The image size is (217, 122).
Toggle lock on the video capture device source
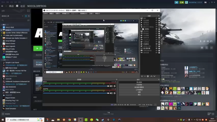[159, 50]
